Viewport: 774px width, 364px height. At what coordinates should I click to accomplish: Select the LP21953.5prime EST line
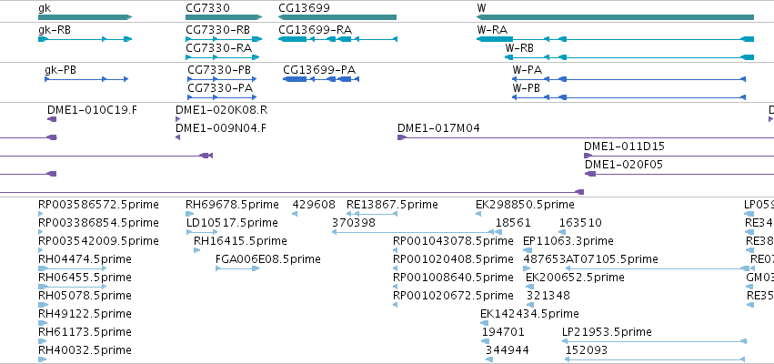pyautogui.click(x=655, y=341)
